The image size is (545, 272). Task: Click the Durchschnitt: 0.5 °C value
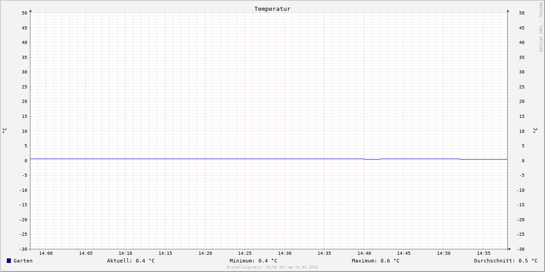coord(506,261)
